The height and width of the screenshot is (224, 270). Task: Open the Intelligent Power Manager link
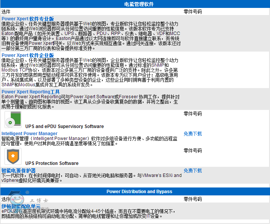pos(29,134)
